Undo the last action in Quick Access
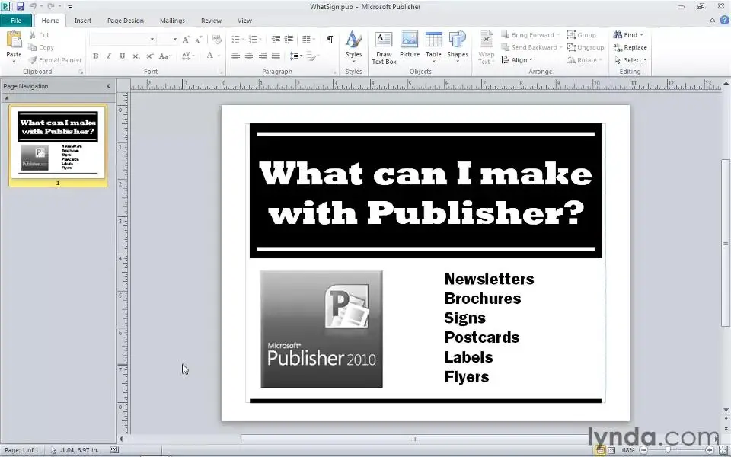The width and height of the screenshot is (731, 457). [x=33, y=7]
